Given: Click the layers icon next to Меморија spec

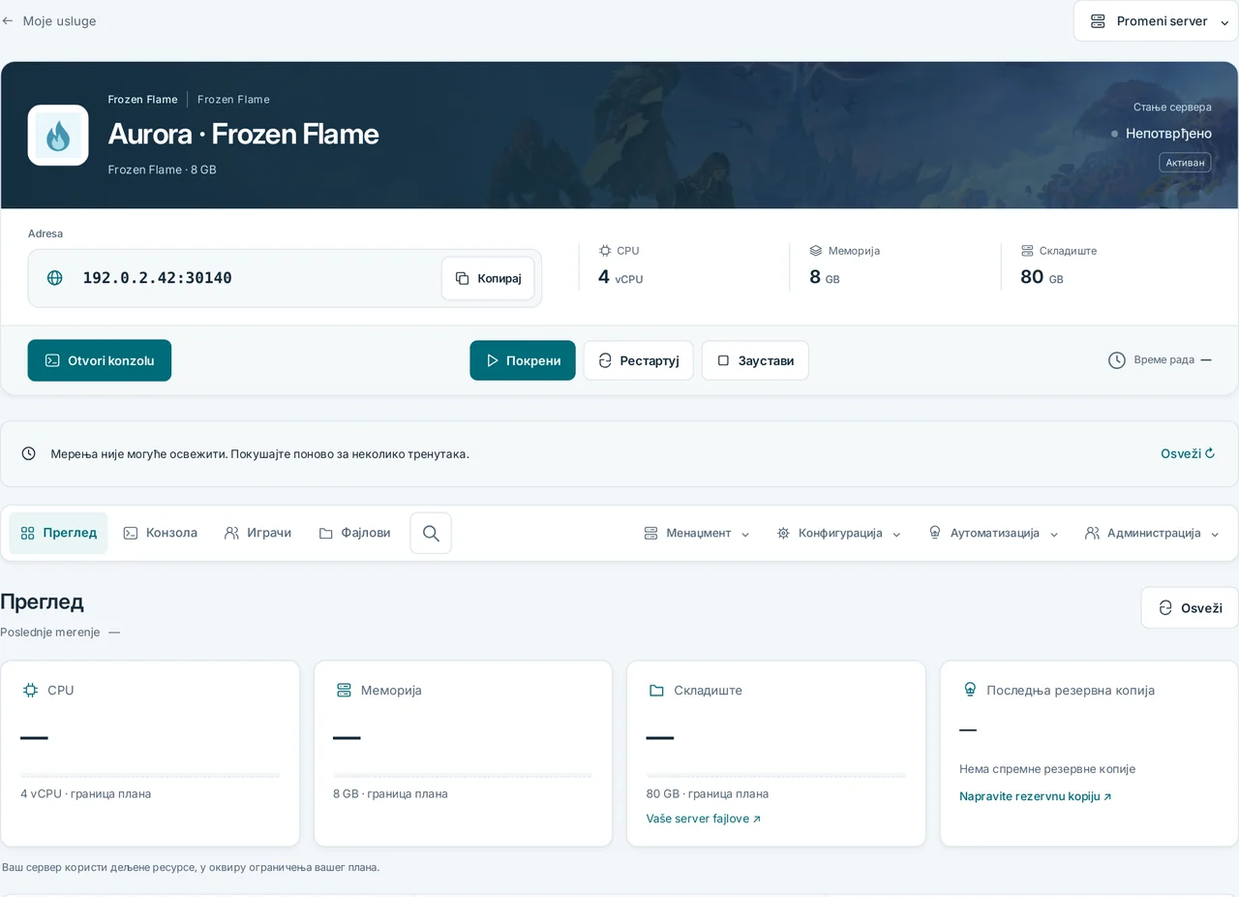Looking at the screenshot, I should coord(816,250).
